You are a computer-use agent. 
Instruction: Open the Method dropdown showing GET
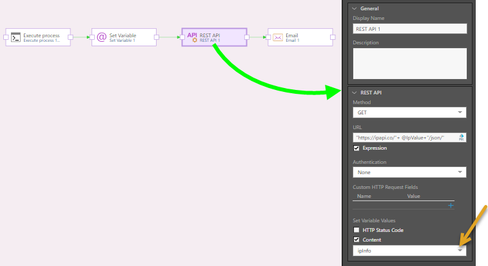(x=409, y=112)
